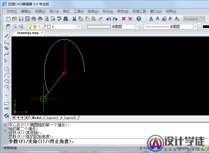Open the Layer manager icon
The image size is (209, 153).
[8, 26]
